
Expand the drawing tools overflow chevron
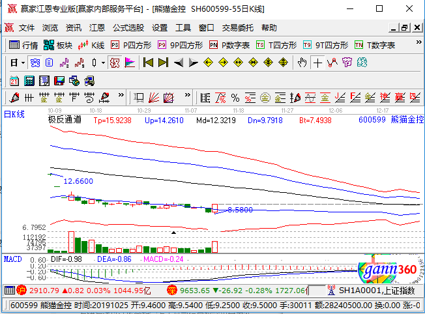click(121, 95)
